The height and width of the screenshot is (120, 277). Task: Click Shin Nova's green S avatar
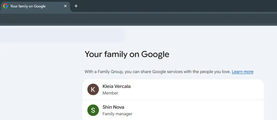coord(93,110)
